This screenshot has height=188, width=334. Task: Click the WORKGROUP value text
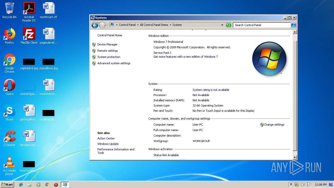(x=201, y=141)
